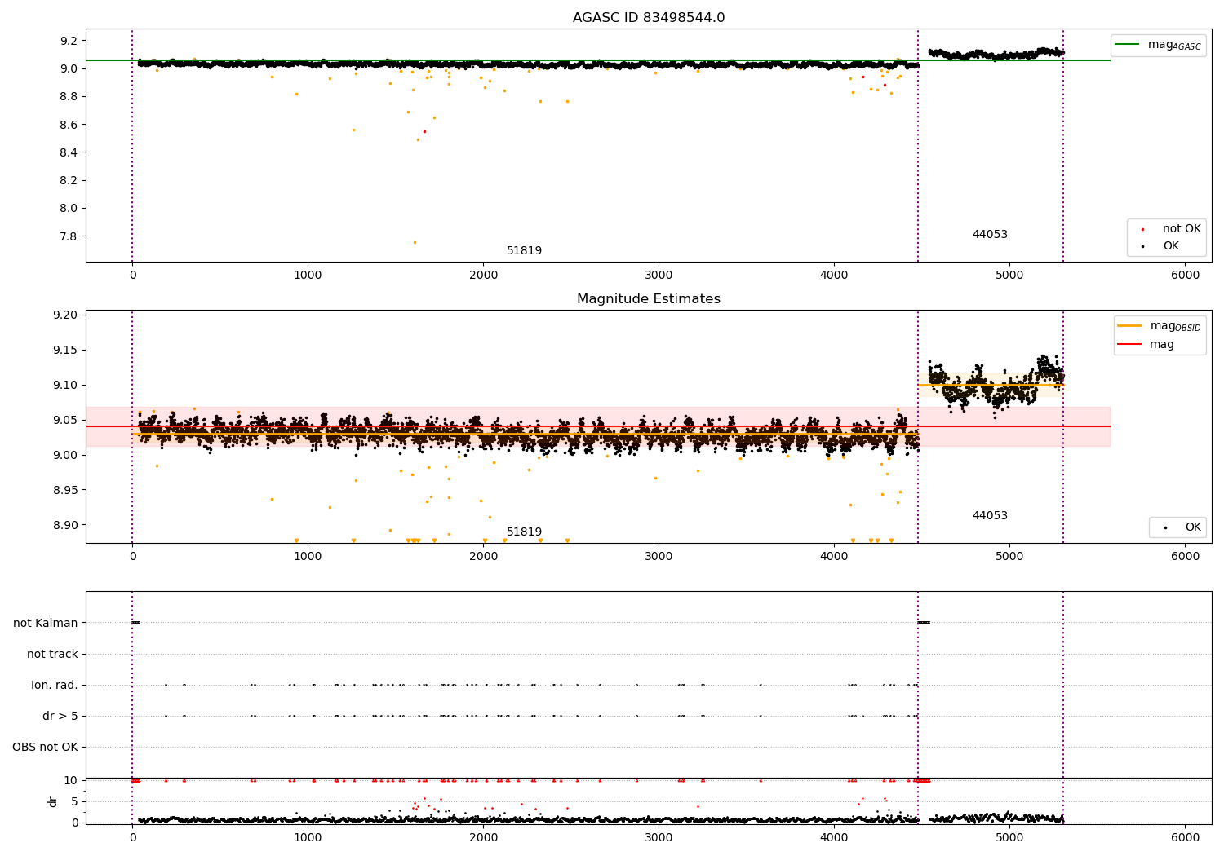Image resolution: width=1224 pixels, height=856 pixels.
Task: Click the OK legend entry in top plot
Action: [x=1171, y=246]
